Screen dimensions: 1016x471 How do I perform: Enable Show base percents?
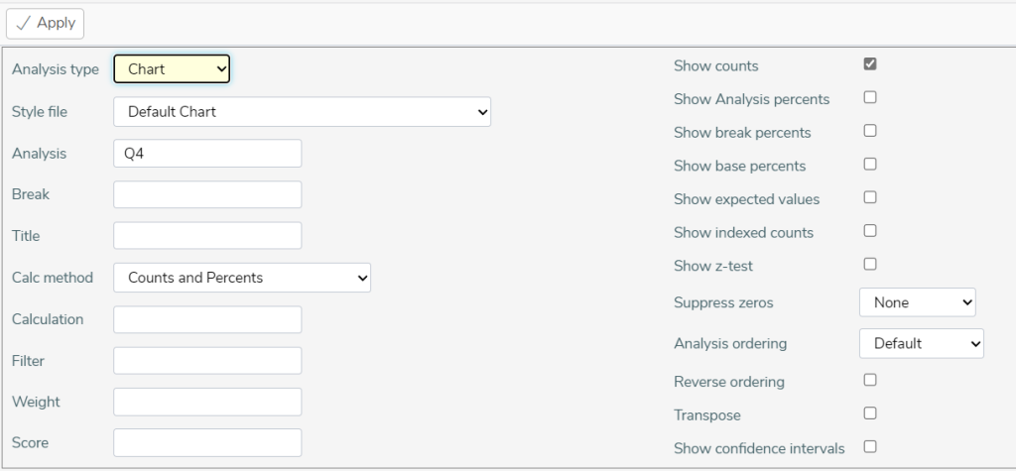[x=870, y=164]
